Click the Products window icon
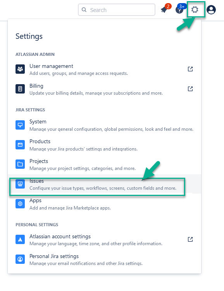Screen dimensions: 224x291 20,145
